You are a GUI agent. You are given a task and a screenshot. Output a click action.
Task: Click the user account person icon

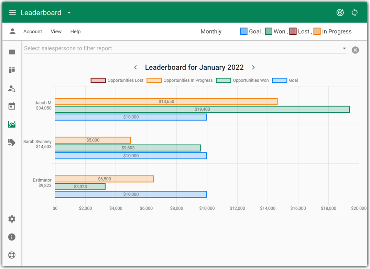(12, 31)
